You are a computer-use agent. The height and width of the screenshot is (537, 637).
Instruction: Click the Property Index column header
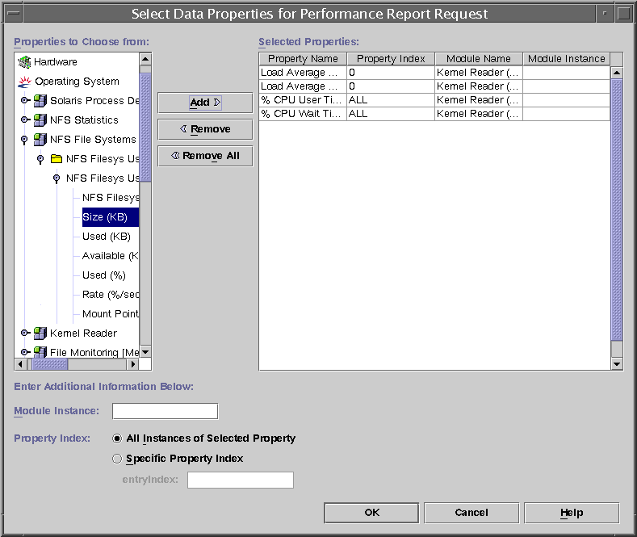pyautogui.click(x=391, y=59)
